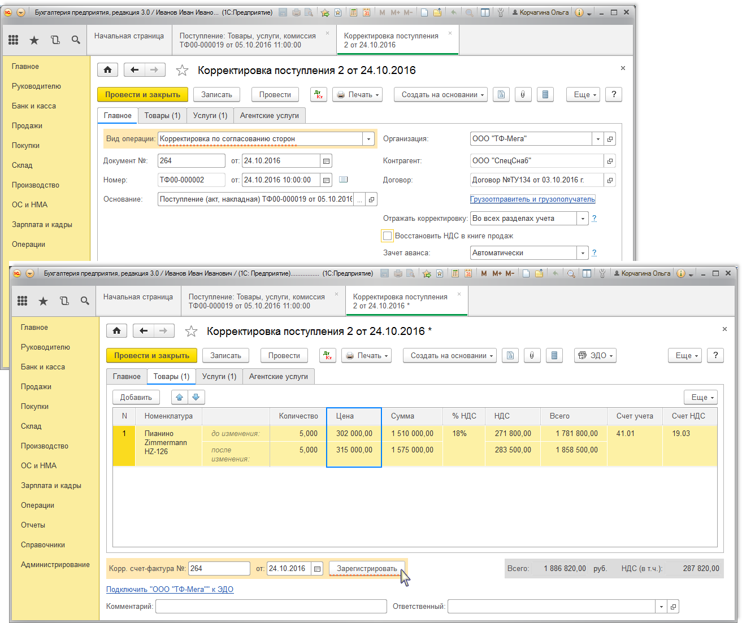742x623 pixels.
Task: Click the Подключить ООО ТФ-Мега к ЭДО link
Action: pyautogui.click(x=170, y=589)
